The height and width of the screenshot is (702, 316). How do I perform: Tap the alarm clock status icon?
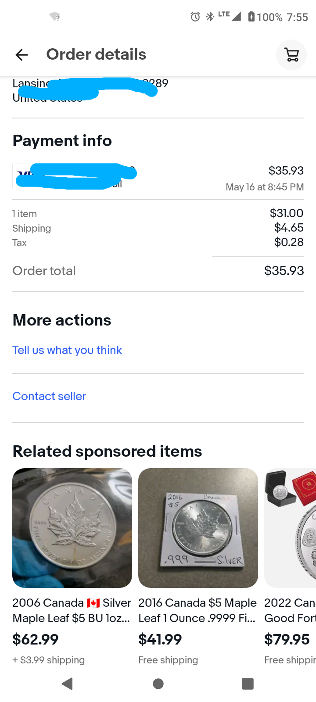[x=195, y=17]
